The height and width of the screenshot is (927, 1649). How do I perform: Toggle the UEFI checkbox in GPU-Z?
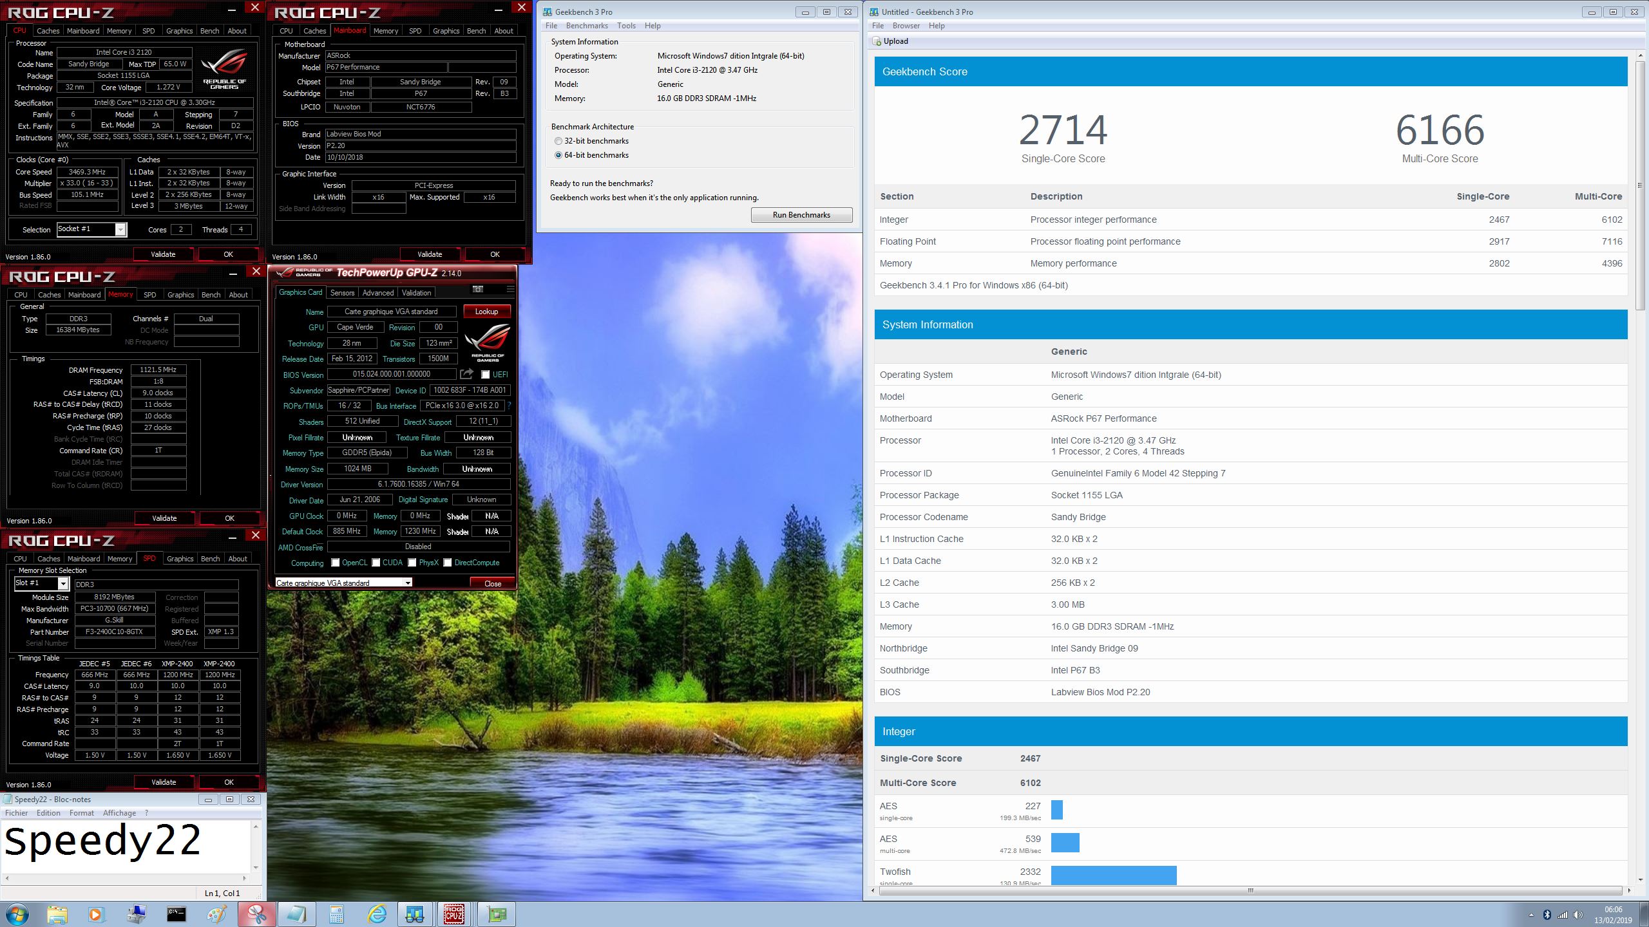point(486,374)
